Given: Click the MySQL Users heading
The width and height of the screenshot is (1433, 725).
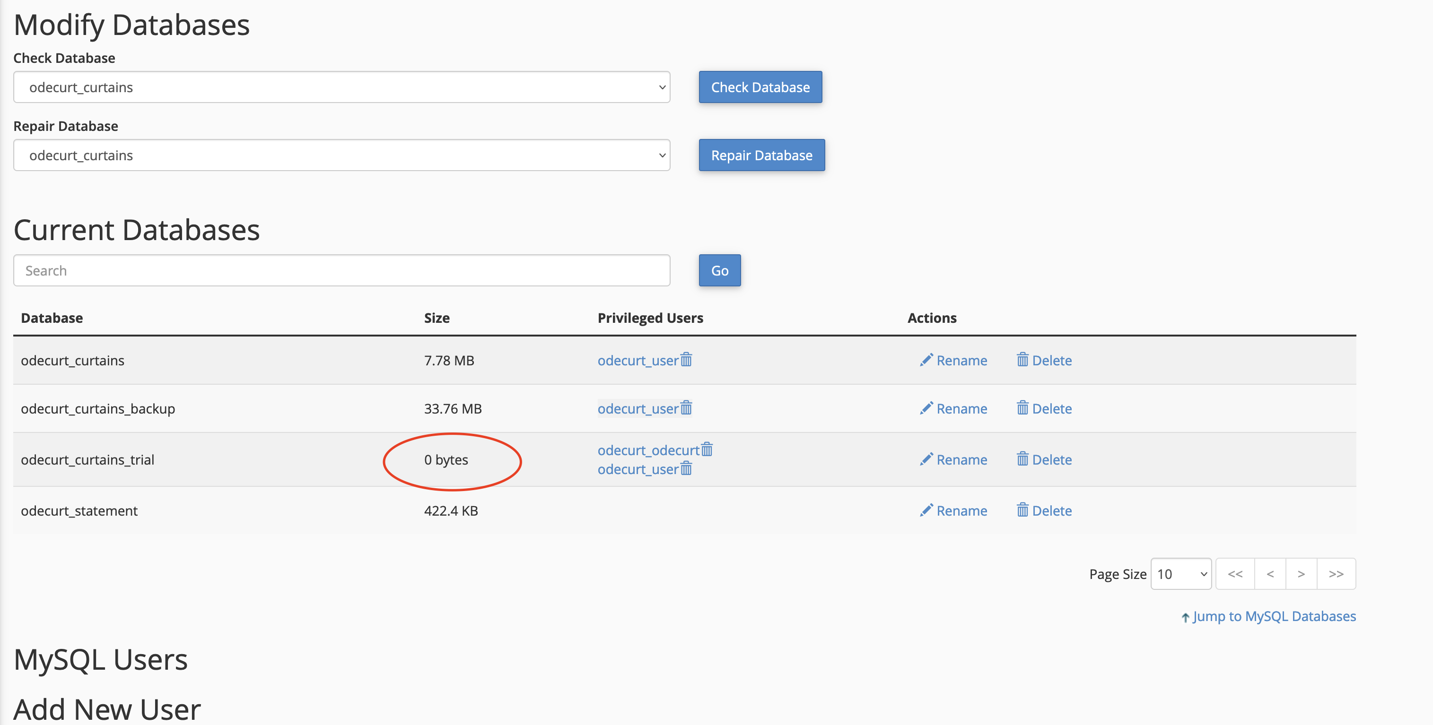Looking at the screenshot, I should coord(101,660).
